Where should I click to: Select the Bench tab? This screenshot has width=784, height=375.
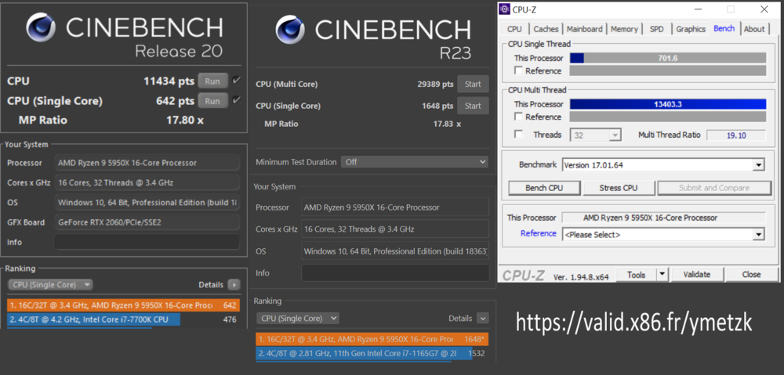pyautogui.click(x=724, y=28)
